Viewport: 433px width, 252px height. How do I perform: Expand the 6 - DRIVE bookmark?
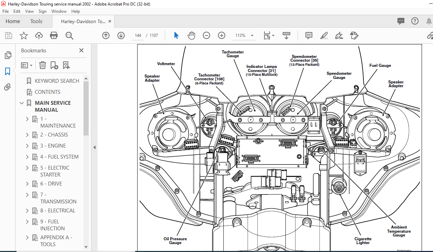(x=27, y=184)
